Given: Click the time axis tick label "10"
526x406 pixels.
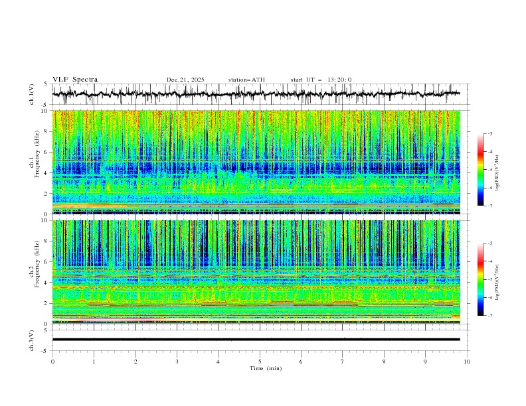Looking at the screenshot, I should 467,362.
